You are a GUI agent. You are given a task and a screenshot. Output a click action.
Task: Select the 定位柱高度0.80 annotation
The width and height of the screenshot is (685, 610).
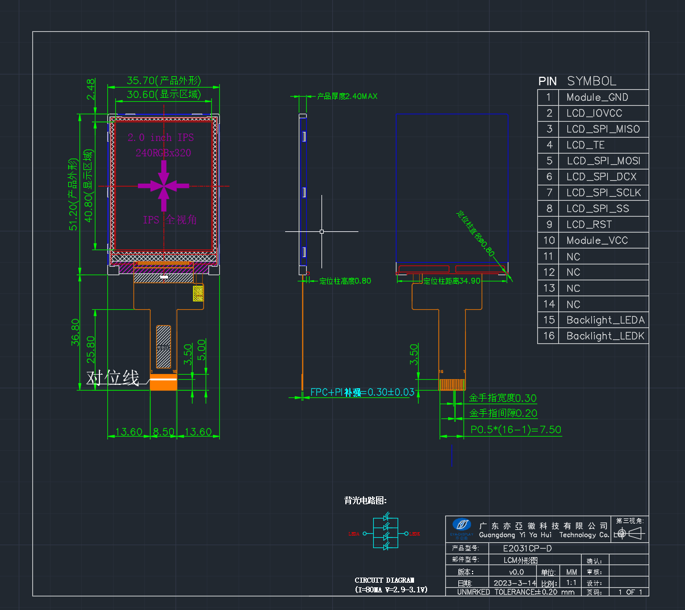(345, 281)
